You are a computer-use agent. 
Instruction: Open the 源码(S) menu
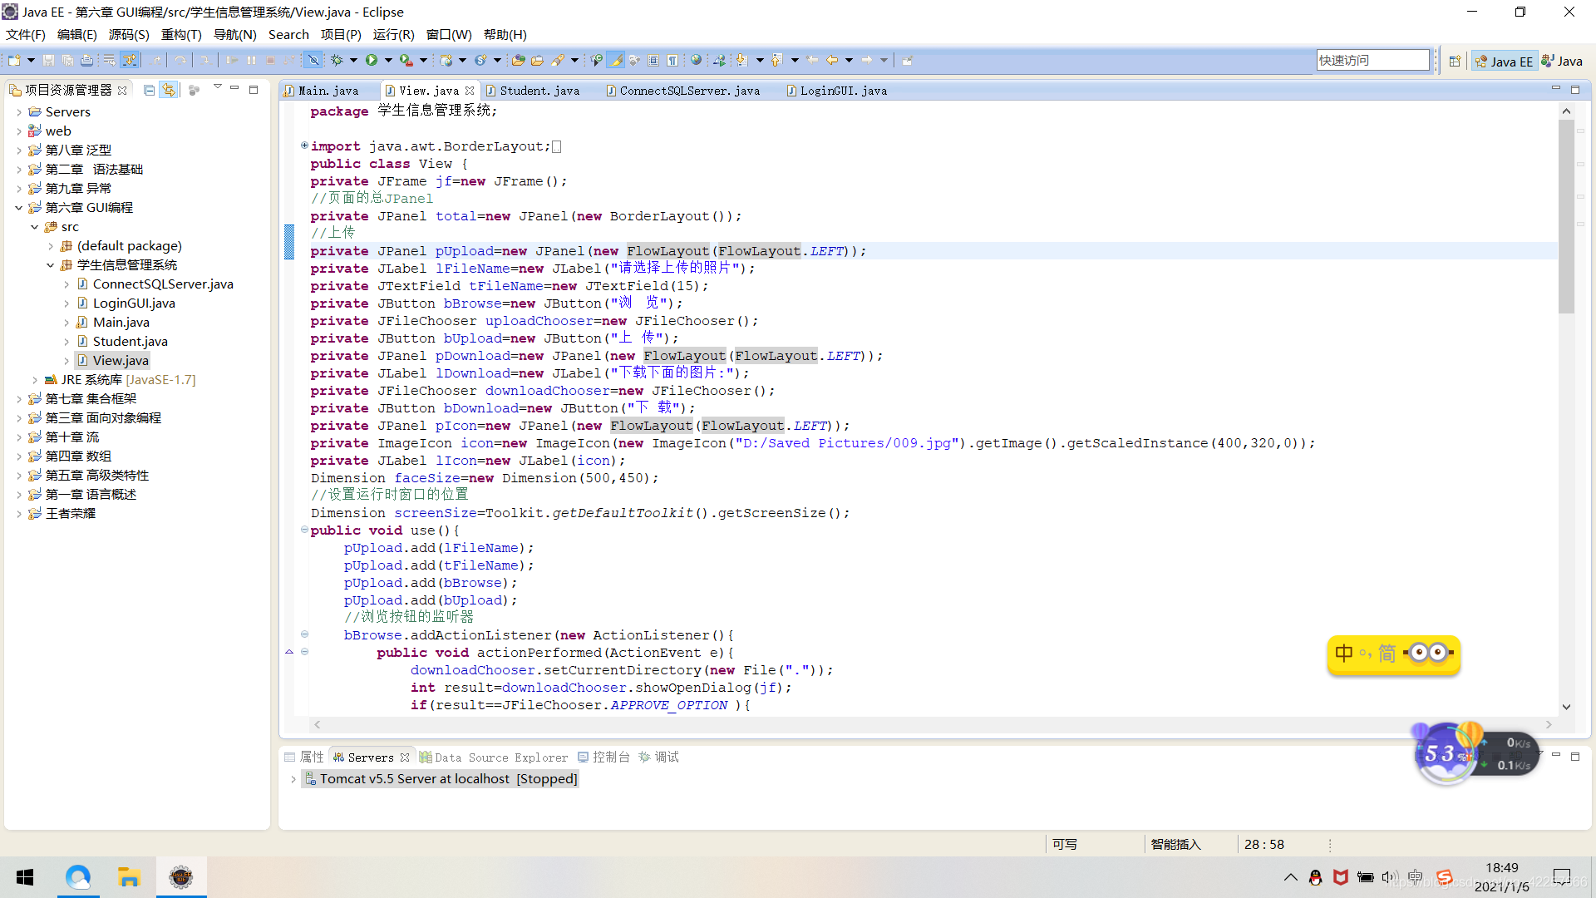pyautogui.click(x=129, y=34)
